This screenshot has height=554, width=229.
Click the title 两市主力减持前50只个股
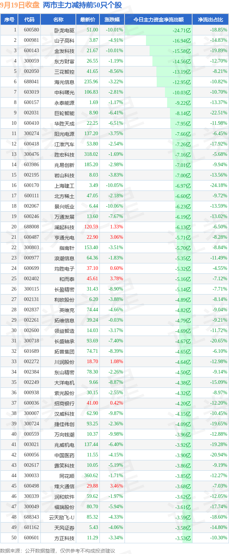[83, 5]
